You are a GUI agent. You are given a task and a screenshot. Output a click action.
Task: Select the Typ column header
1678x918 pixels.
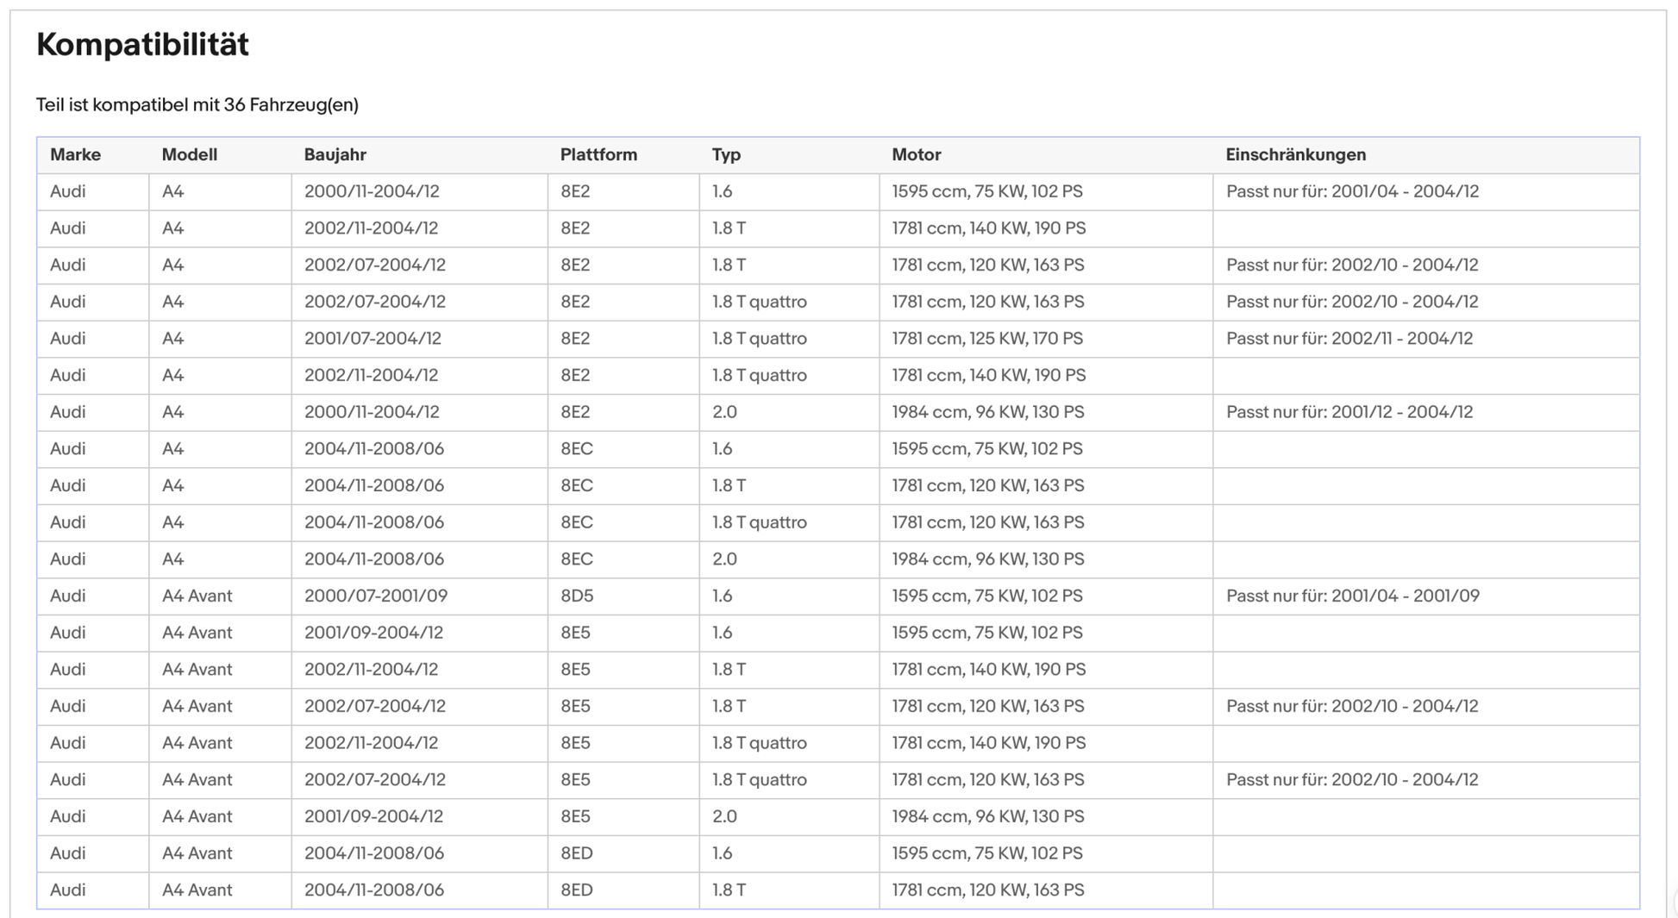click(726, 155)
